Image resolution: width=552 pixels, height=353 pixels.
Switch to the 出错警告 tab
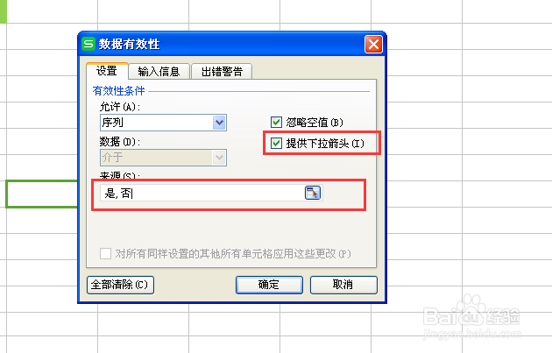coord(222,72)
